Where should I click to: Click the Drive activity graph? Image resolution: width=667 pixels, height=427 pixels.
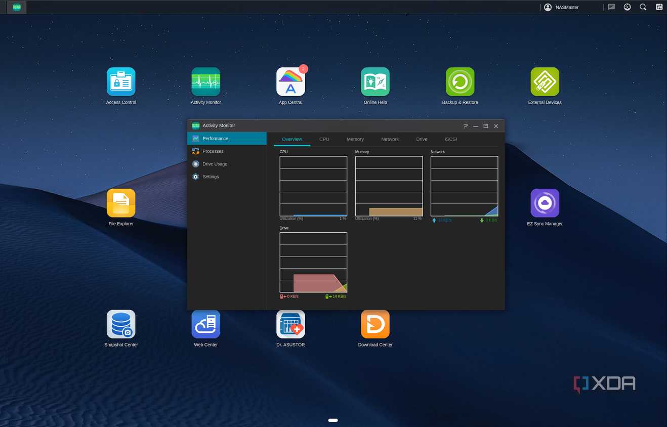click(313, 263)
